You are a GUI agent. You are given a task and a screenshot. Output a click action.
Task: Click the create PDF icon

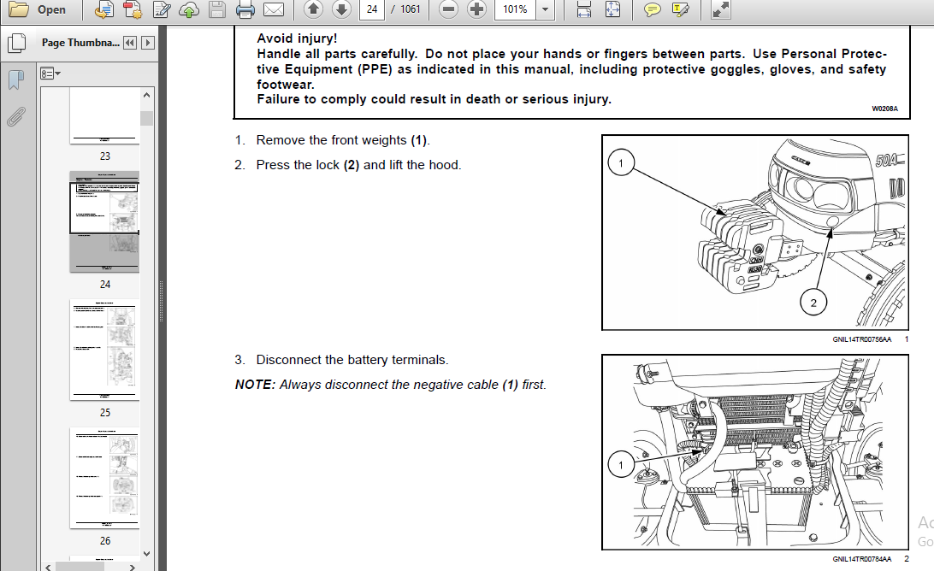pyautogui.click(x=133, y=9)
